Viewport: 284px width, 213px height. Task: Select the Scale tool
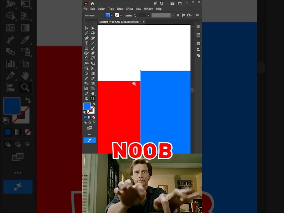(x=93, y=58)
